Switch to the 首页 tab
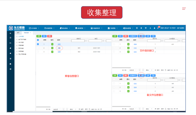This screenshot has width=196, height=115. point(18,33)
